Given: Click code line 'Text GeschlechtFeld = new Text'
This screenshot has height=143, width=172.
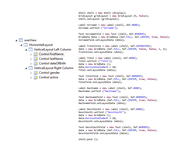Looking at the screenshot, I should point(114,127).
